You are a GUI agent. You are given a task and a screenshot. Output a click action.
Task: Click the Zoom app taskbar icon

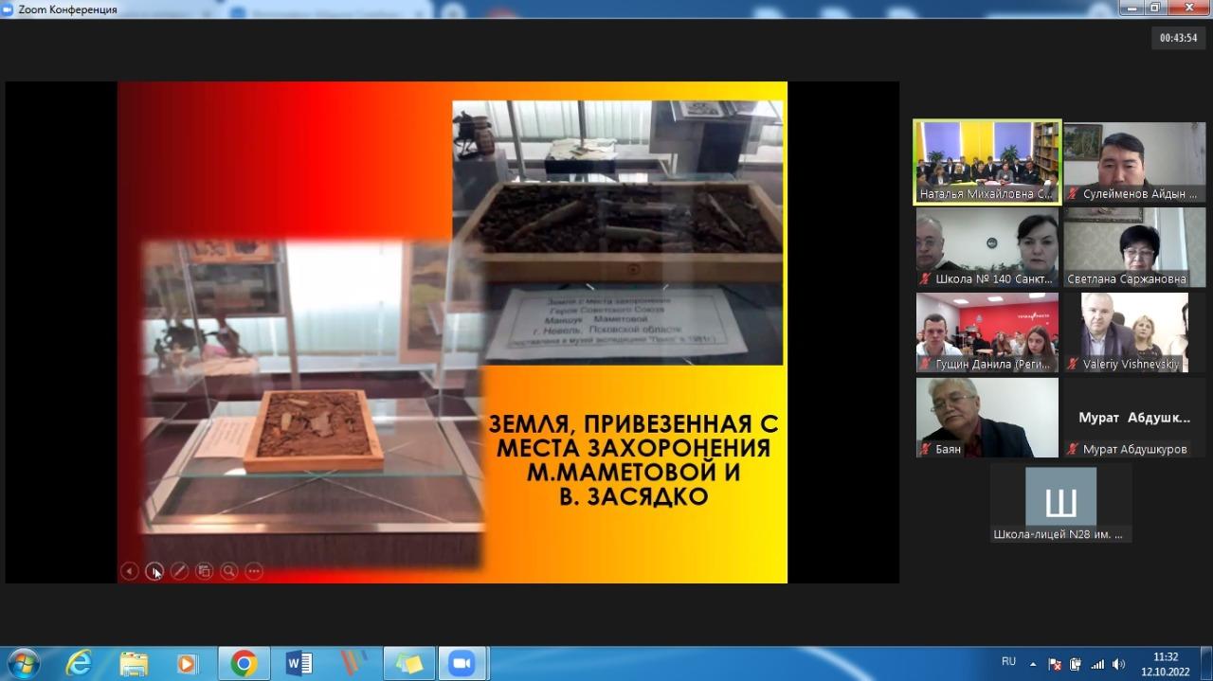pyautogui.click(x=462, y=663)
